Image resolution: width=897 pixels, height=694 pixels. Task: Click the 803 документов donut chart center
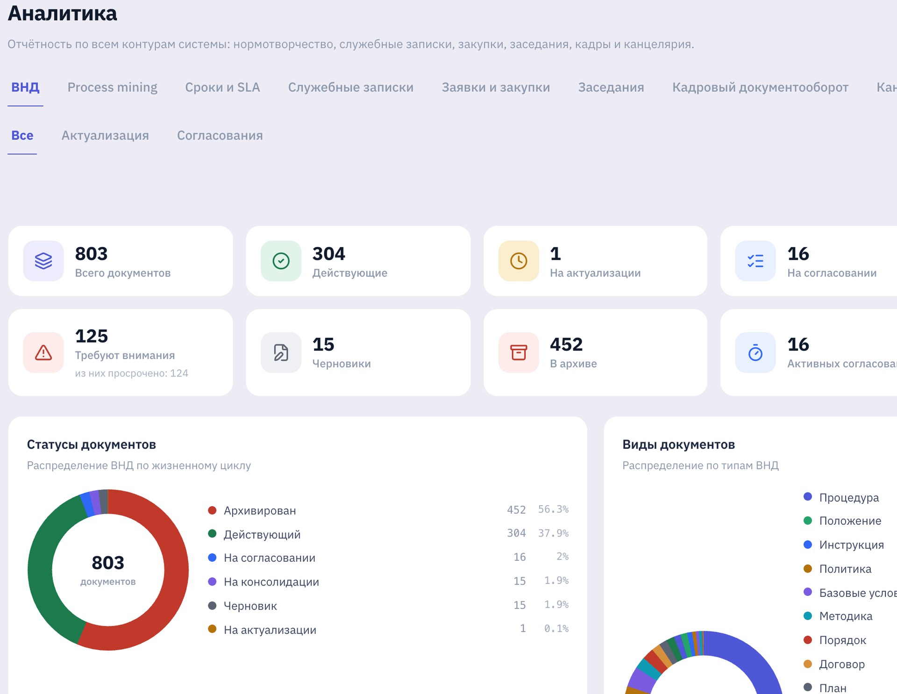click(x=108, y=570)
